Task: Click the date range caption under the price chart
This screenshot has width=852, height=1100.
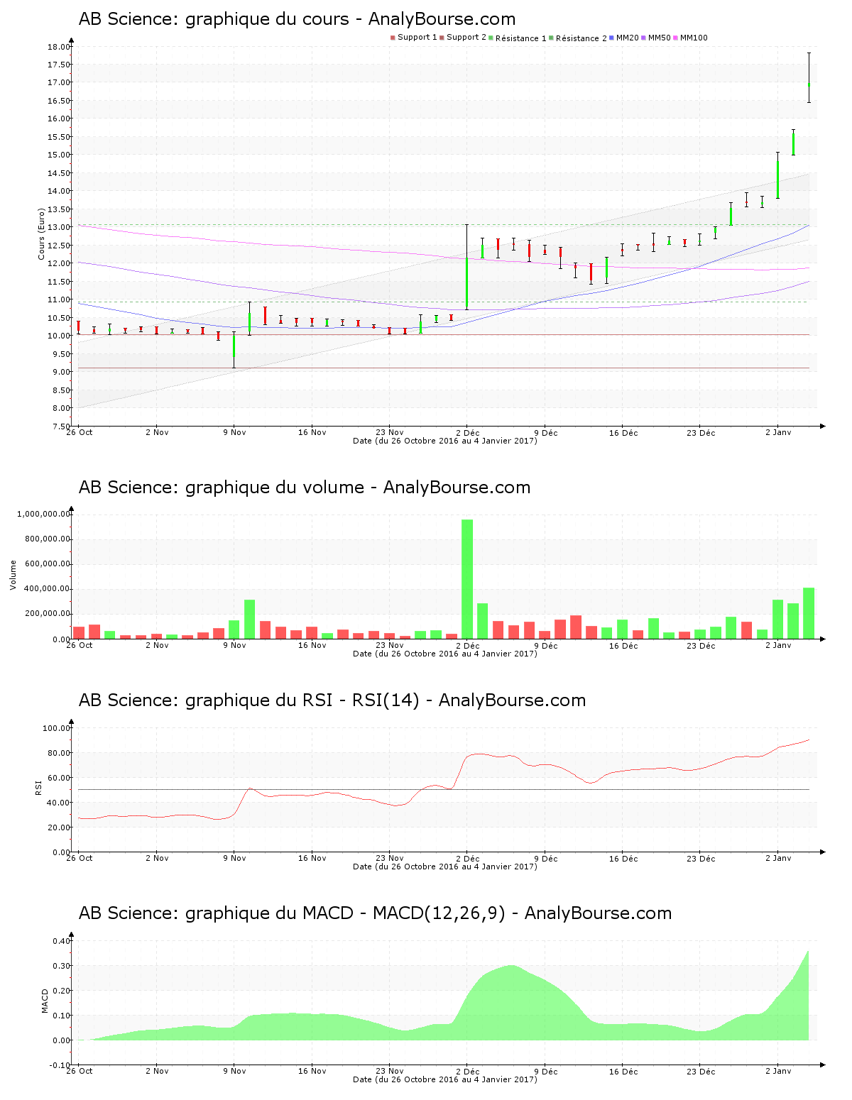Action: click(x=445, y=441)
